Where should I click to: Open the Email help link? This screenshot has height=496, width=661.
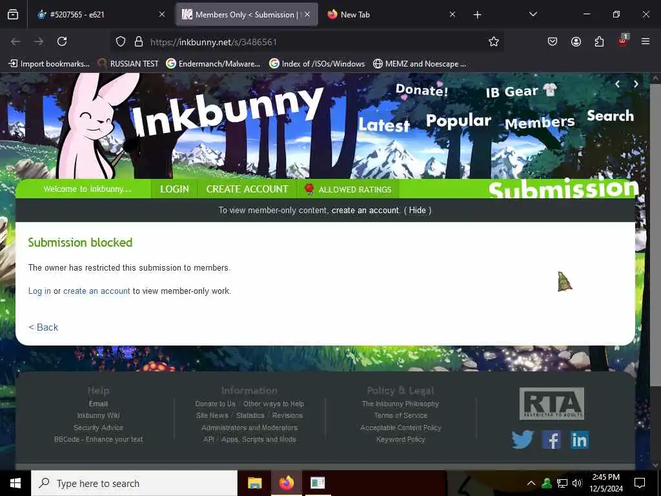[x=98, y=404]
